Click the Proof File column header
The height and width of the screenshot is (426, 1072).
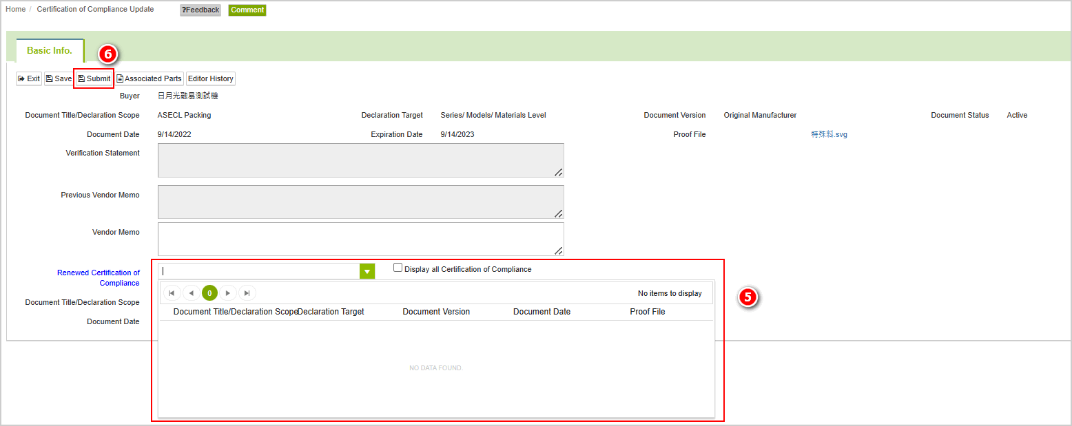click(x=648, y=312)
